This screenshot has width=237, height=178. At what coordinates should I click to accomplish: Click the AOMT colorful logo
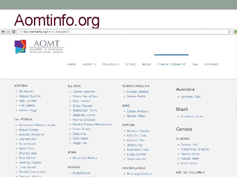click(20, 46)
